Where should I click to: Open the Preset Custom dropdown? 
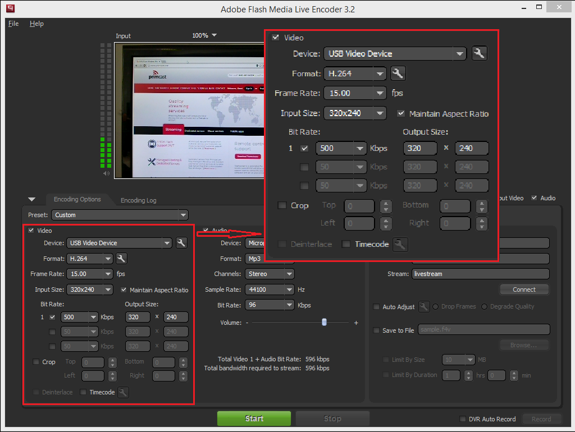120,215
